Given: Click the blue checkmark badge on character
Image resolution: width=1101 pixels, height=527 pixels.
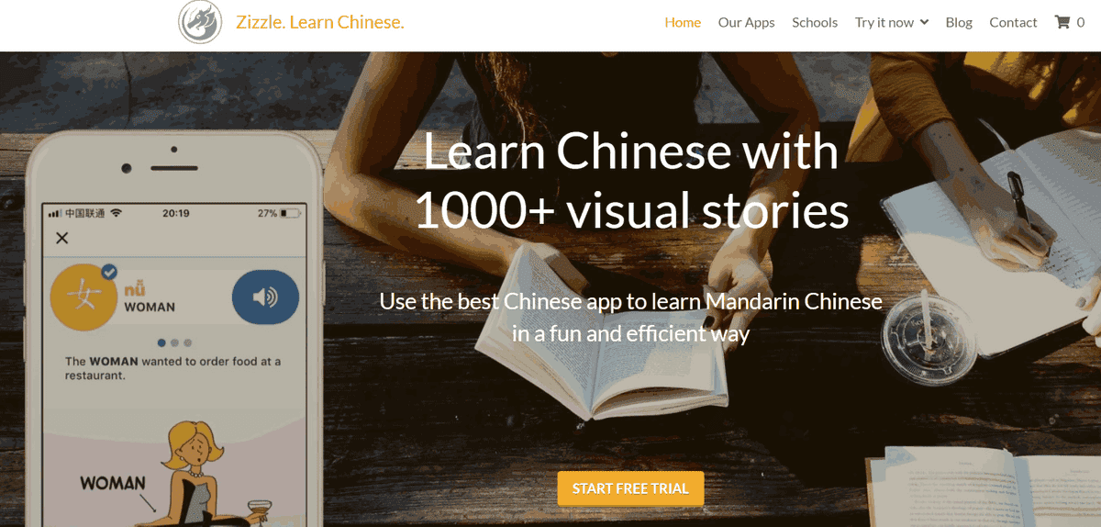Looking at the screenshot, I should pyautogui.click(x=109, y=272).
